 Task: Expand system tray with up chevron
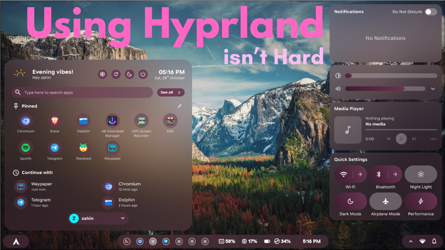[x=411, y=241]
